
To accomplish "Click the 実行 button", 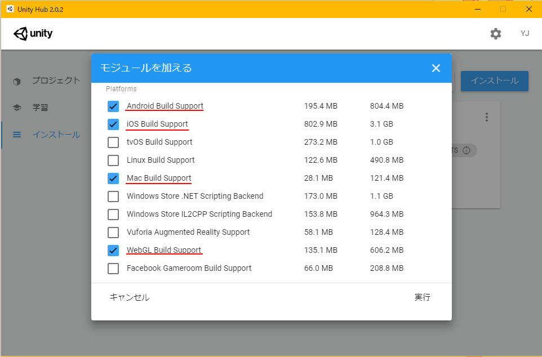I will [x=423, y=297].
